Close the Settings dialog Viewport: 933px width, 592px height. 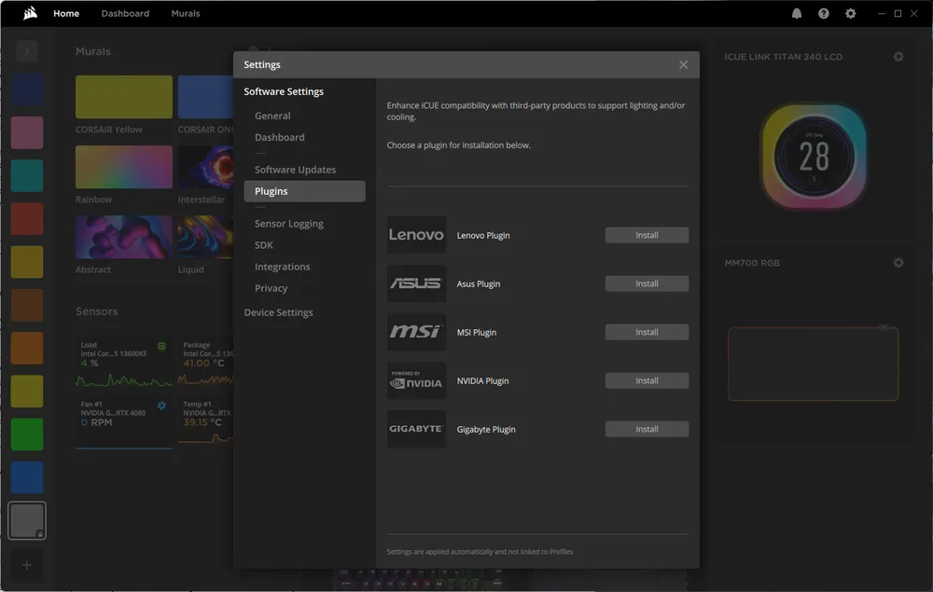[x=683, y=64]
